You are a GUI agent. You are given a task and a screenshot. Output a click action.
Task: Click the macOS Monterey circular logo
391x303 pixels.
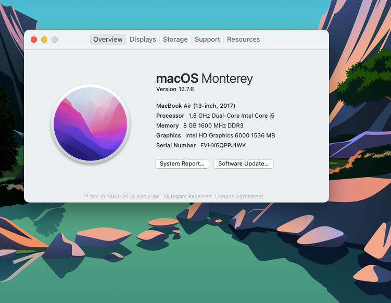pos(90,124)
